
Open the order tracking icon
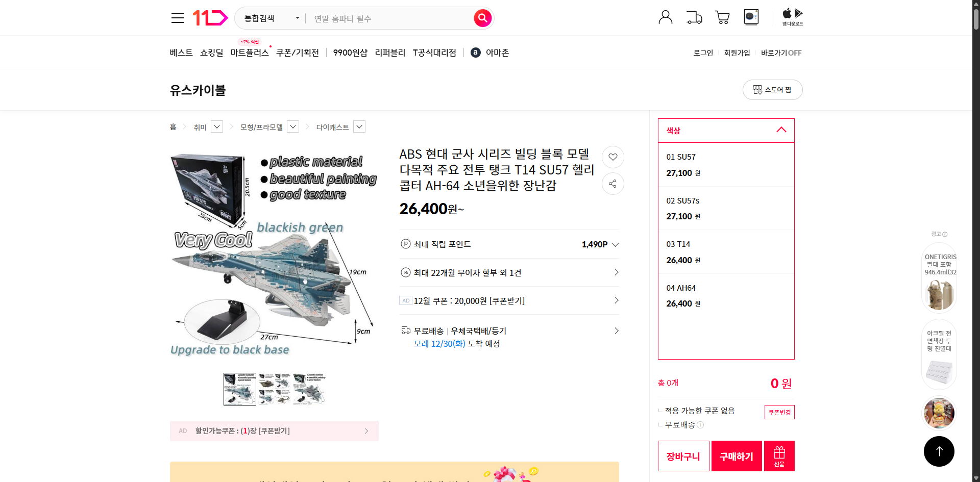[x=694, y=17]
